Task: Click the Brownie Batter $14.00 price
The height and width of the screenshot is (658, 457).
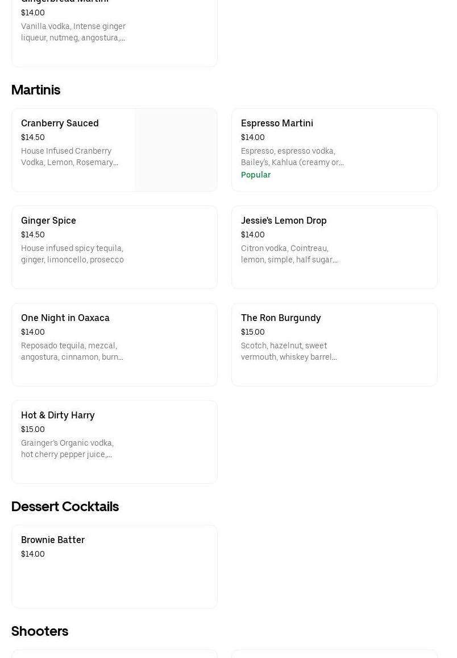Action: 33,554
